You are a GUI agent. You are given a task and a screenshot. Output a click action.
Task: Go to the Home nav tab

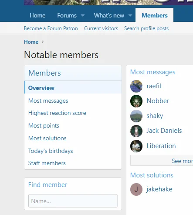click(37, 15)
